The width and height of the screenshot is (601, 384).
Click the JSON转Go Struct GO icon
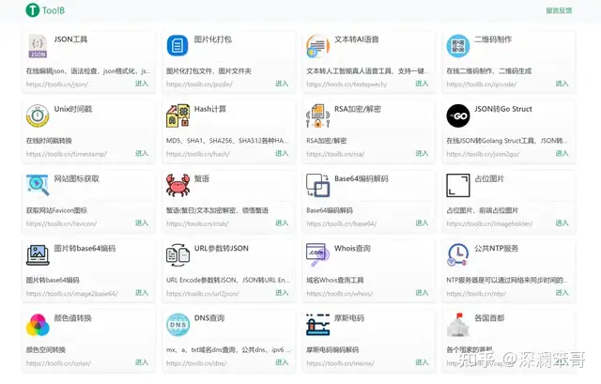[x=458, y=115]
